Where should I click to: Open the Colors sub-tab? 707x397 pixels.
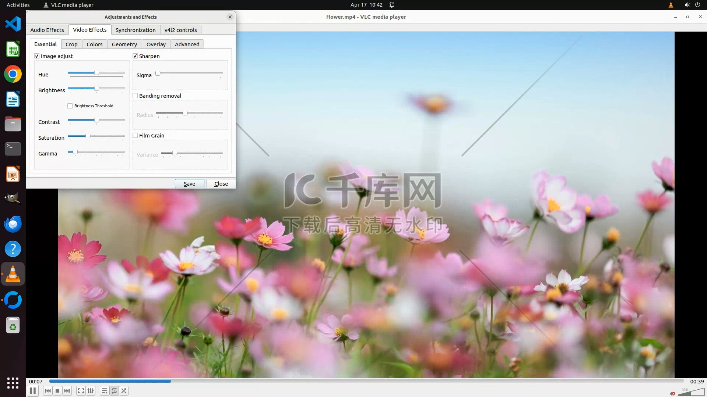(x=94, y=44)
